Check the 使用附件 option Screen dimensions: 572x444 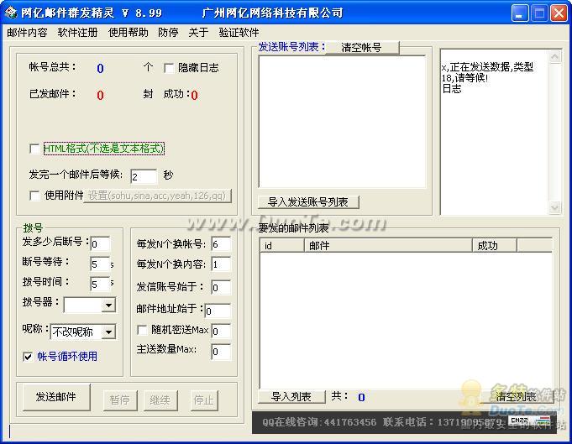tap(34, 196)
